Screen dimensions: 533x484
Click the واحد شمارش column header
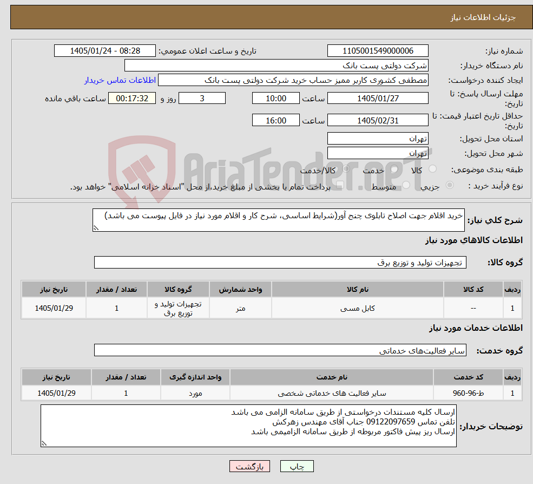pyautogui.click(x=240, y=290)
